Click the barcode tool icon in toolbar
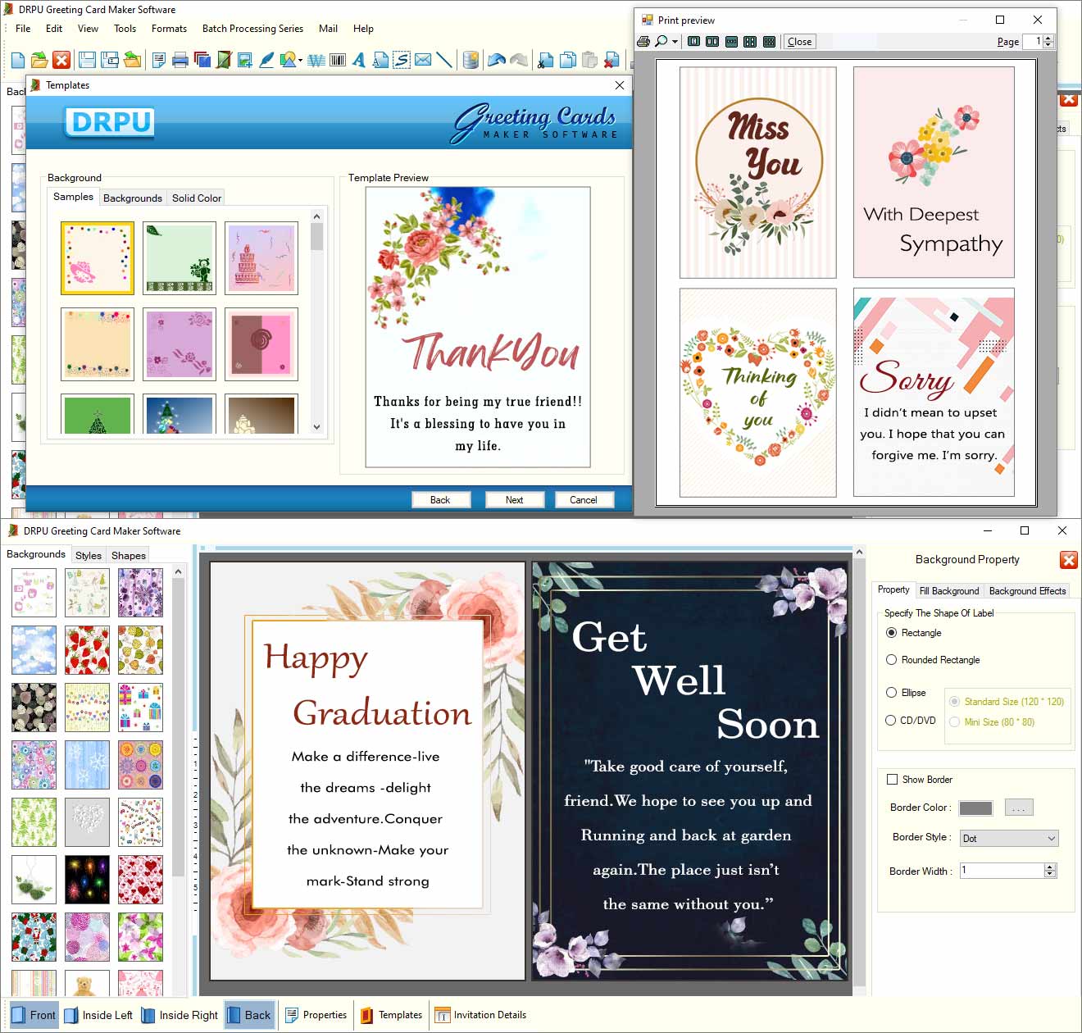This screenshot has width=1082, height=1033. (337, 60)
